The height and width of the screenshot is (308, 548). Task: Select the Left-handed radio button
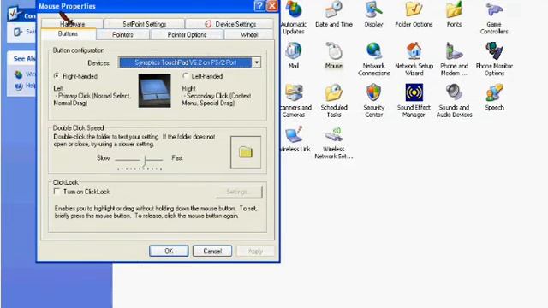[186, 76]
